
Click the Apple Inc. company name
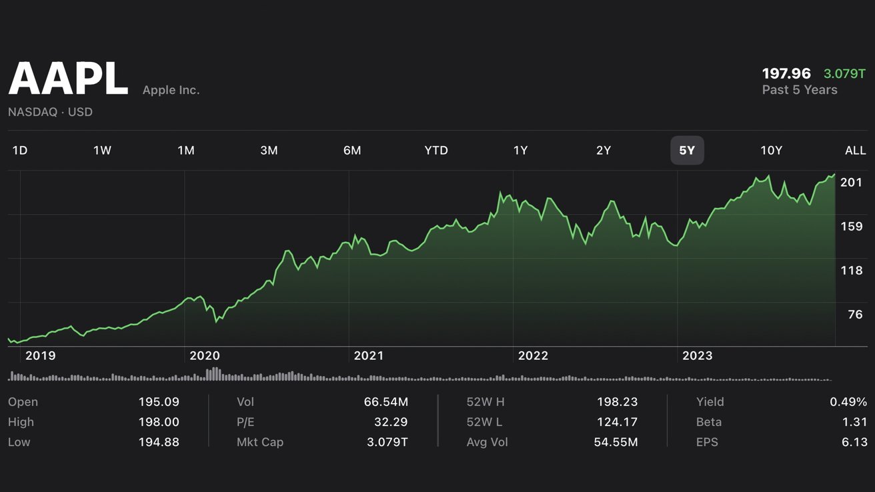171,90
